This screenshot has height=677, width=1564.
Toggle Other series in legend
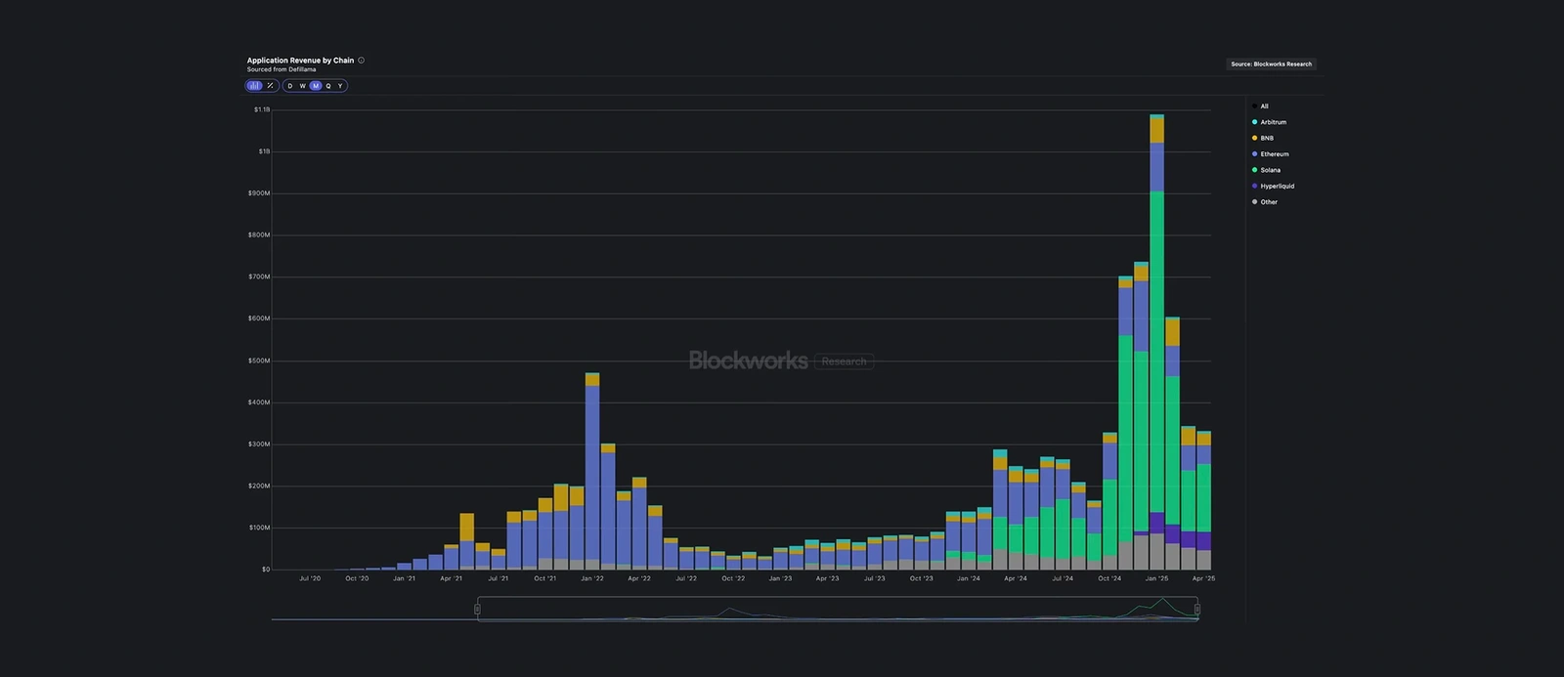pyautogui.click(x=1269, y=202)
